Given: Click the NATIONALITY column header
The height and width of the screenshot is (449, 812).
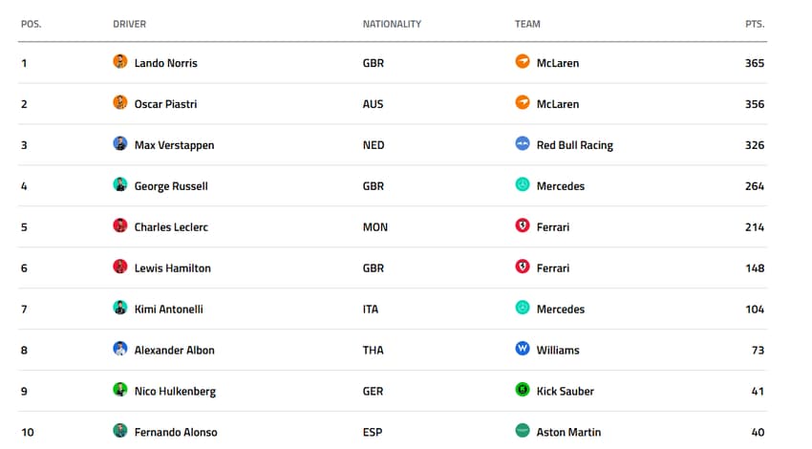Looking at the screenshot, I should click(x=392, y=24).
